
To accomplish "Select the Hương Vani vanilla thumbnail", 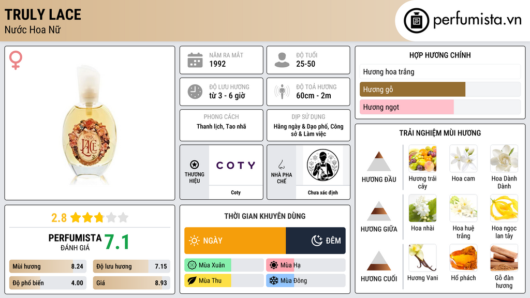I will tap(422, 258).
